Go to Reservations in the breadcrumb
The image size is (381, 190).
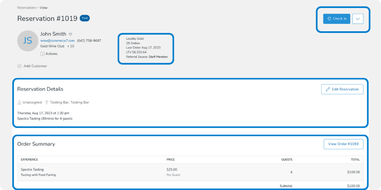click(x=26, y=8)
